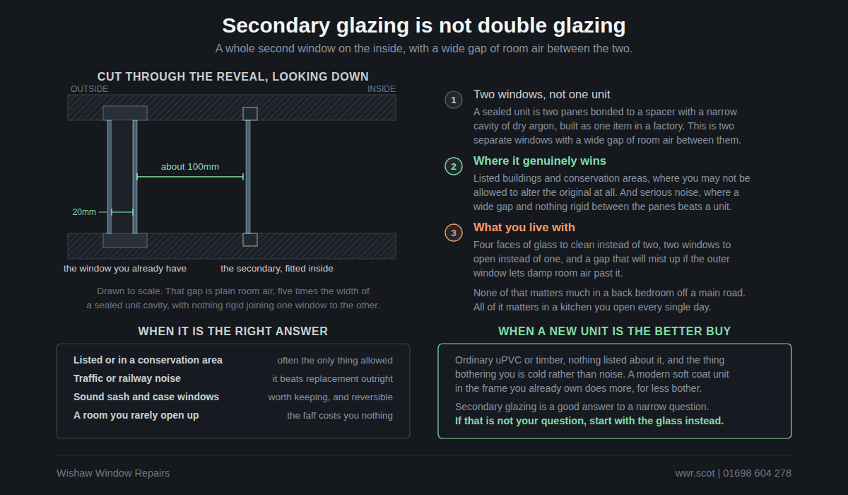
Task: Click the 'about 100mm' dimension label
Action: tap(190, 167)
